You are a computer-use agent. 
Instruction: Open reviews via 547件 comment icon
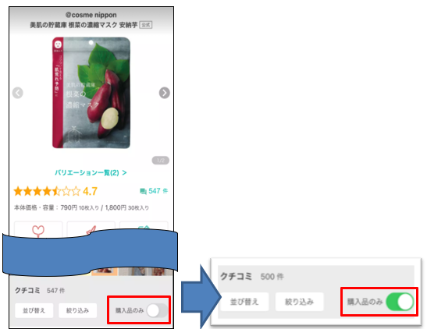tap(154, 191)
